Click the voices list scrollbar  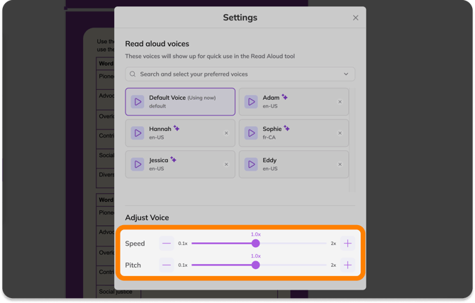tap(352, 139)
